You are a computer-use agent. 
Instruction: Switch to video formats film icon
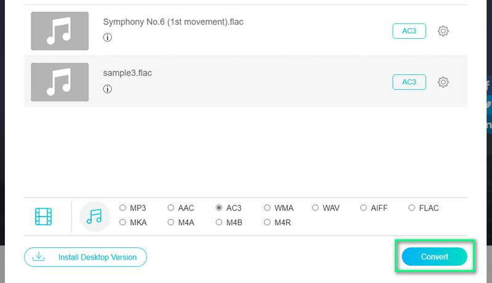tap(44, 216)
